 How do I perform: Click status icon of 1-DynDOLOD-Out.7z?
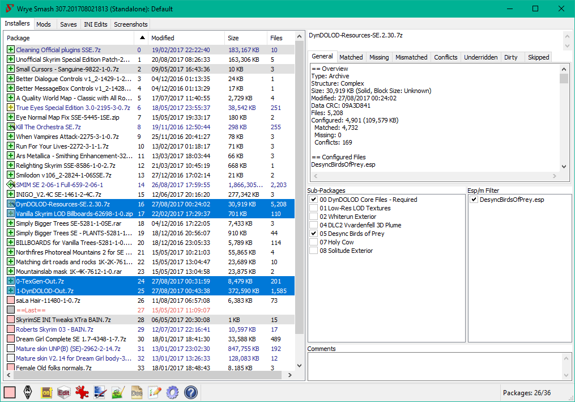point(11,291)
